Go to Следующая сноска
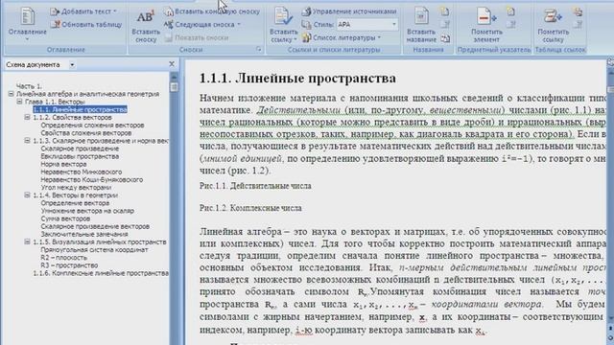614x345 pixels. tap(202, 25)
